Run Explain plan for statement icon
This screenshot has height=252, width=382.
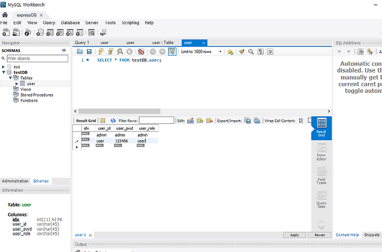pyautogui.click(x=120, y=51)
